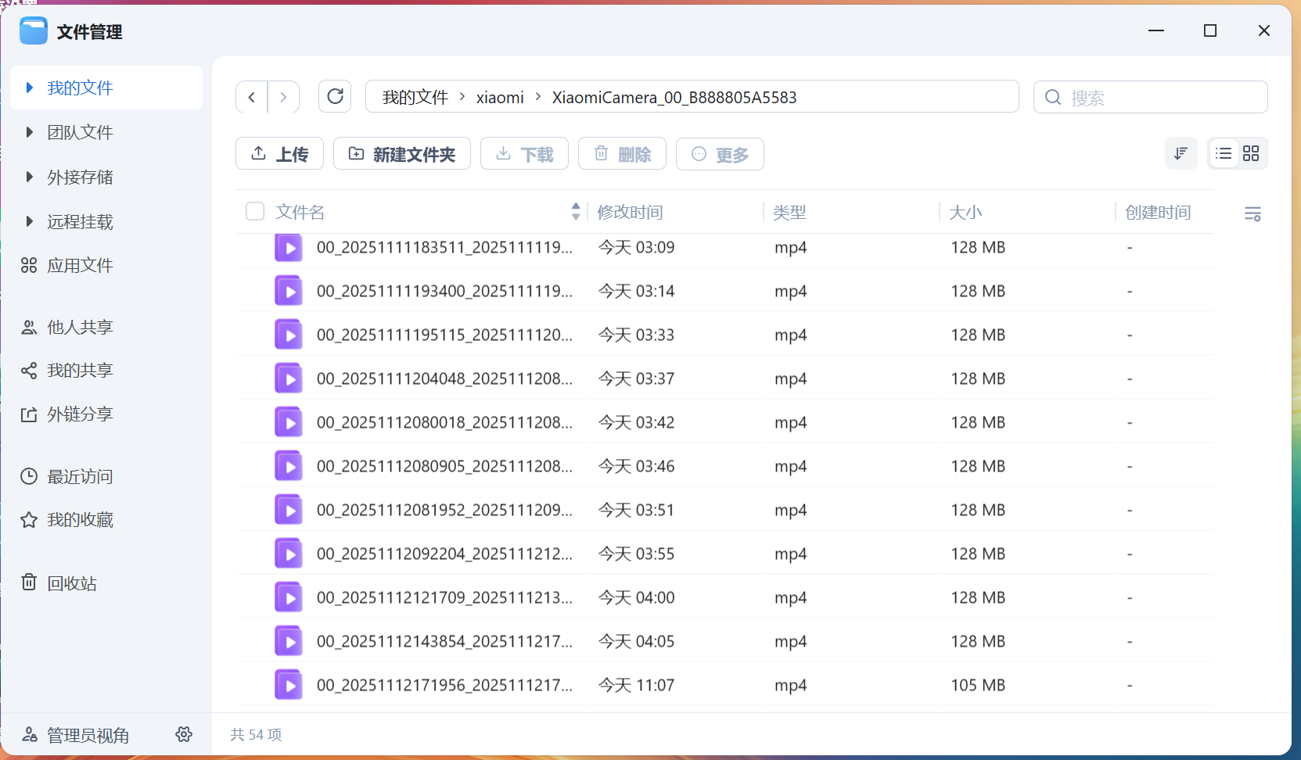Sort by 文件名 using the sort arrows
1301x760 pixels.
click(x=576, y=211)
